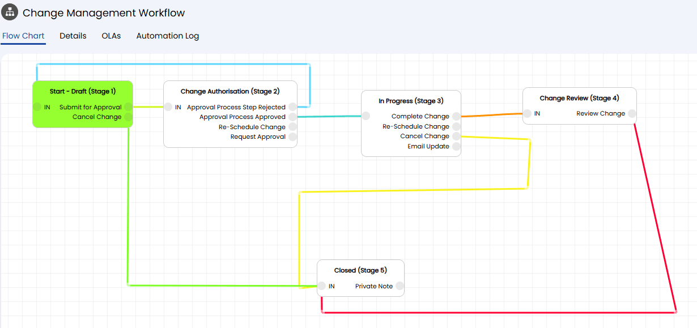697x328 pixels.
Task: Click the Email Update connector dot
Action: pos(456,146)
